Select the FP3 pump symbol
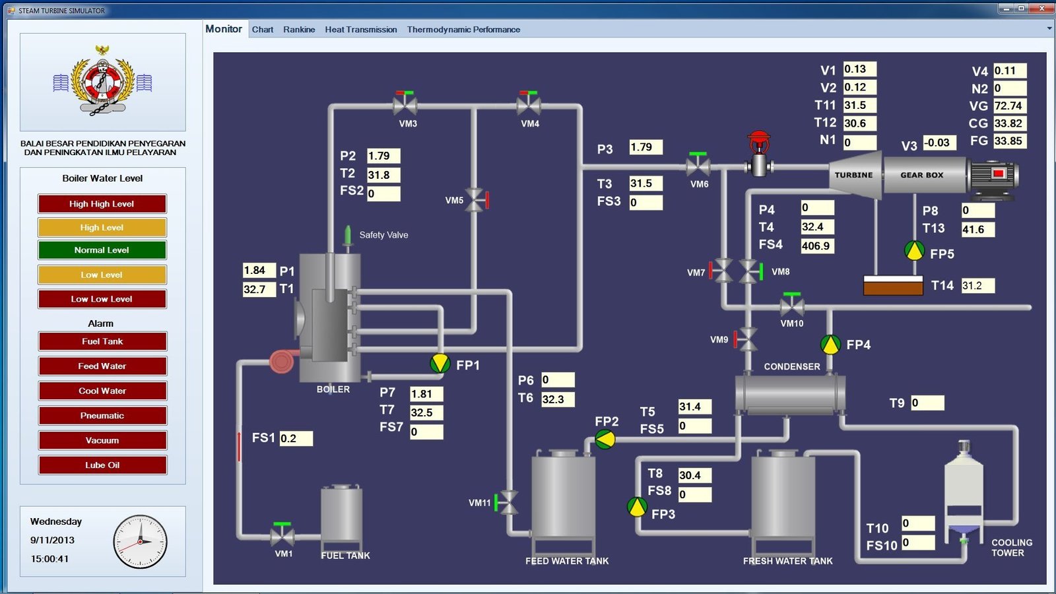Image resolution: width=1056 pixels, height=594 pixels. [x=637, y=507]
